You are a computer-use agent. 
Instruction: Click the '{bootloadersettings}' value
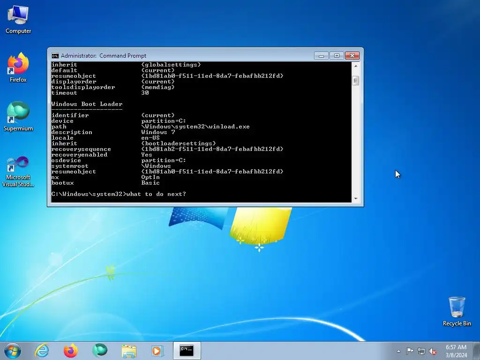click(179, 143)
